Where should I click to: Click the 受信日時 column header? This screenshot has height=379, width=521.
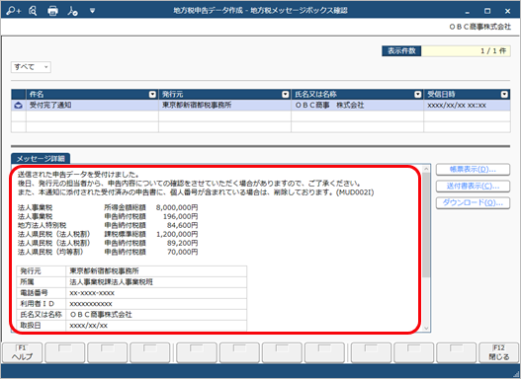click(468, 95)
